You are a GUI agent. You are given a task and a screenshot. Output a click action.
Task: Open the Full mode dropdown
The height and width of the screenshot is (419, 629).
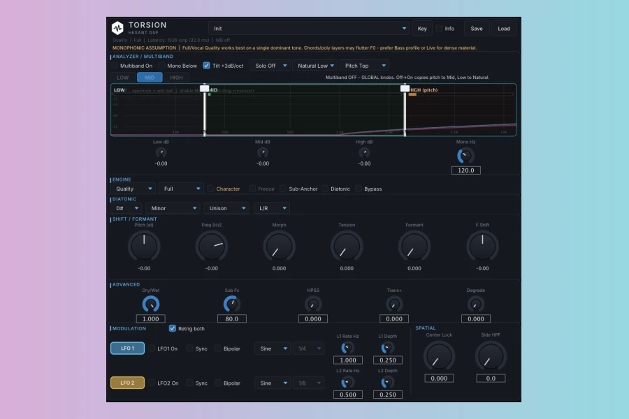tap(181, 189)
